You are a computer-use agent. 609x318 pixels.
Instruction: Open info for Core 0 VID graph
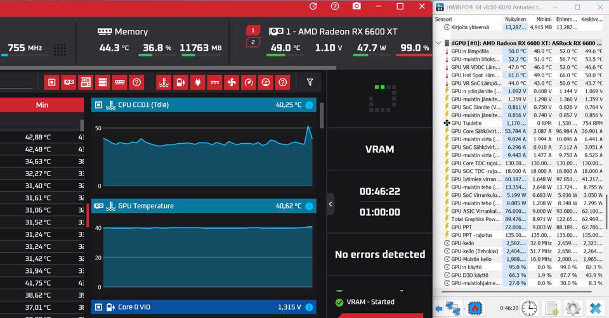(309, 307)
